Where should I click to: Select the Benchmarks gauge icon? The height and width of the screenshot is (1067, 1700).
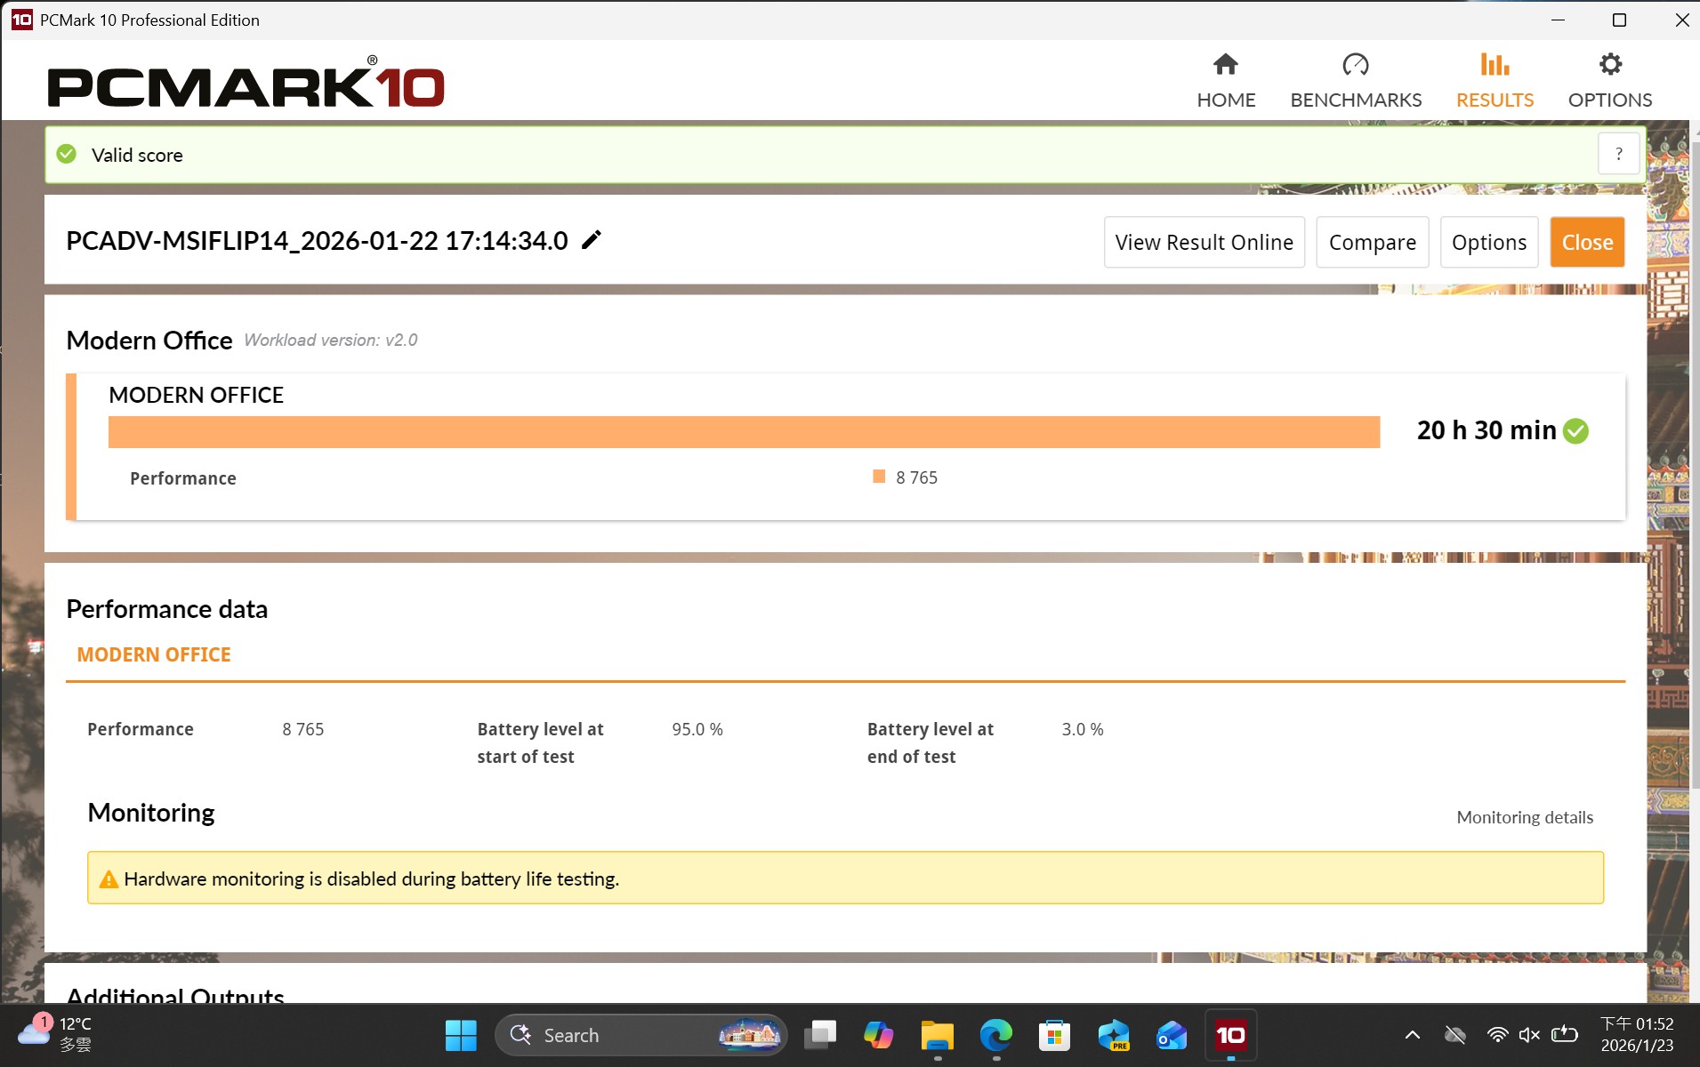[x=1355, y=64]
